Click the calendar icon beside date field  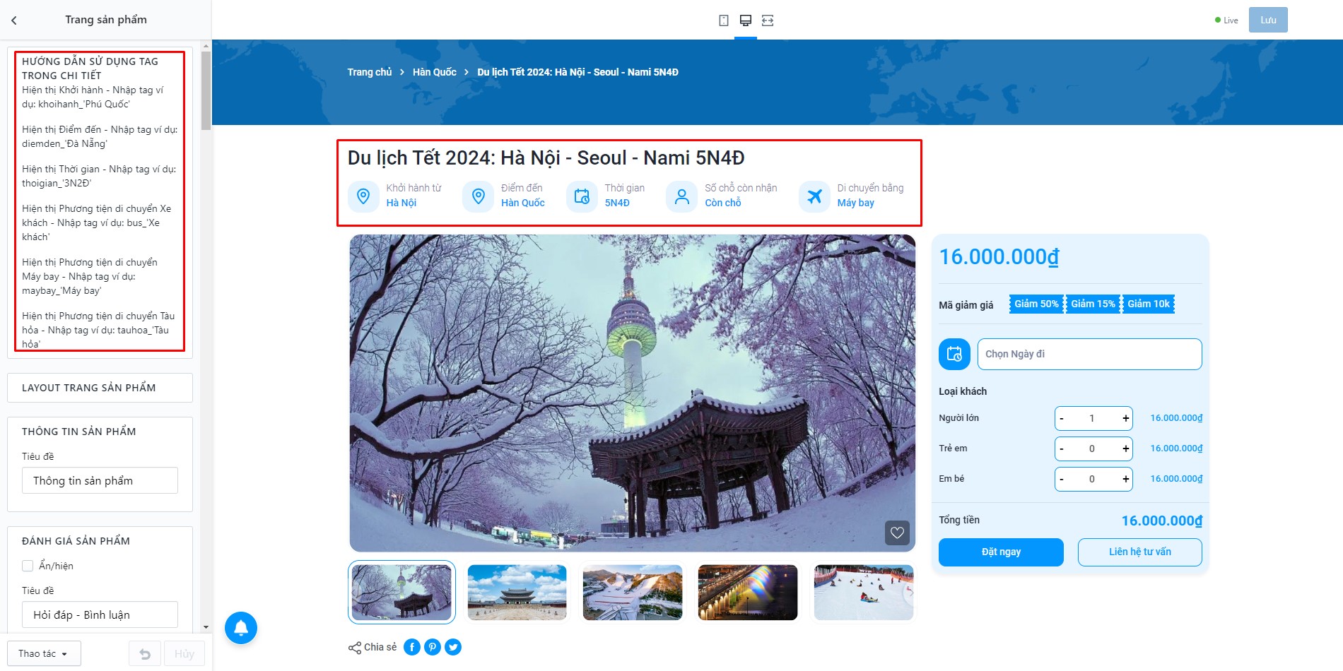click(x=954, y=354)
